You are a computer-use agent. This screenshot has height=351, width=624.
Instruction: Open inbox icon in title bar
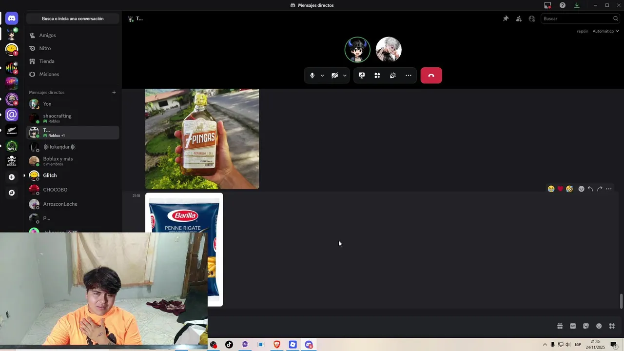pos(548,5)
